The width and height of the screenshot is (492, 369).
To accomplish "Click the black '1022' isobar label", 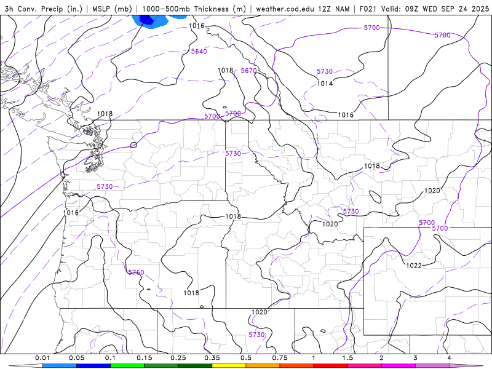I will pos(414,266).
